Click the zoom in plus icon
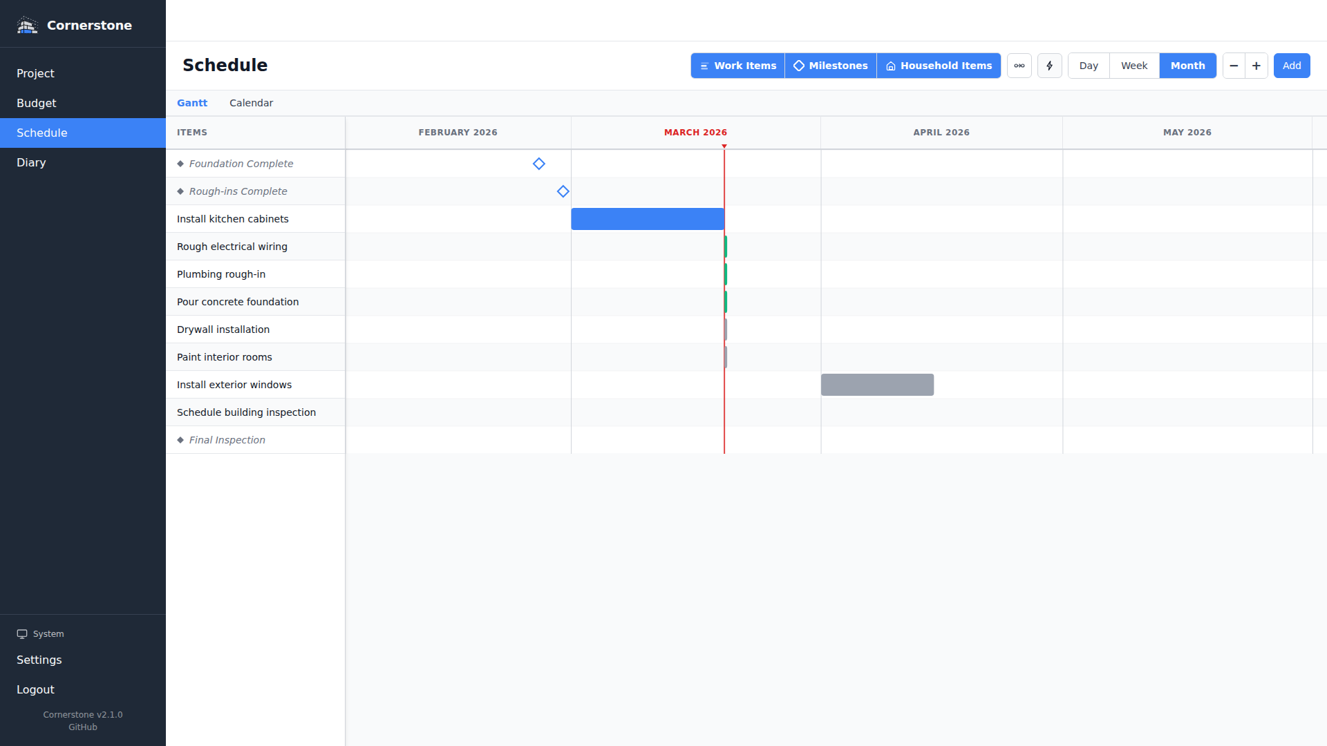Image resolution: width=1327 pixels, height=746 pixels. coord(1256,66)
